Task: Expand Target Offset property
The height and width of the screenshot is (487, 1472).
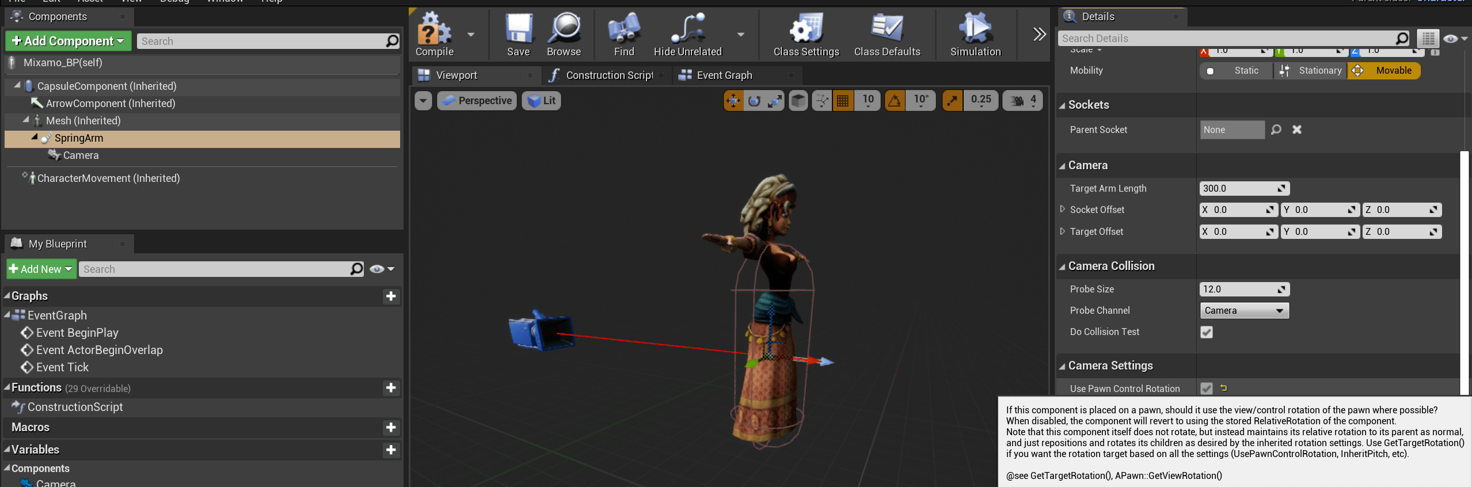Action: [x=1063, y=231]
